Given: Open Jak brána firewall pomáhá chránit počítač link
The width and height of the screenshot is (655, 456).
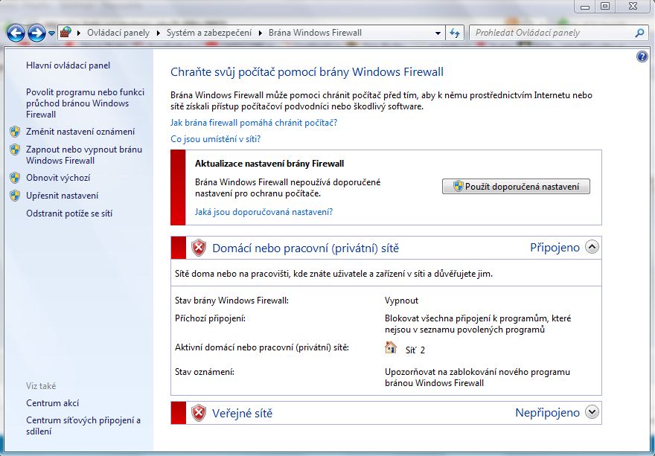Looking at the screenshot, I should click(254, 123).
